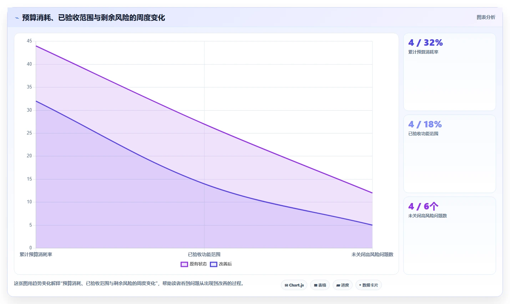Click the 未关闭高风险问题数 x-axis label
The image size is (510, 304).
372,254
